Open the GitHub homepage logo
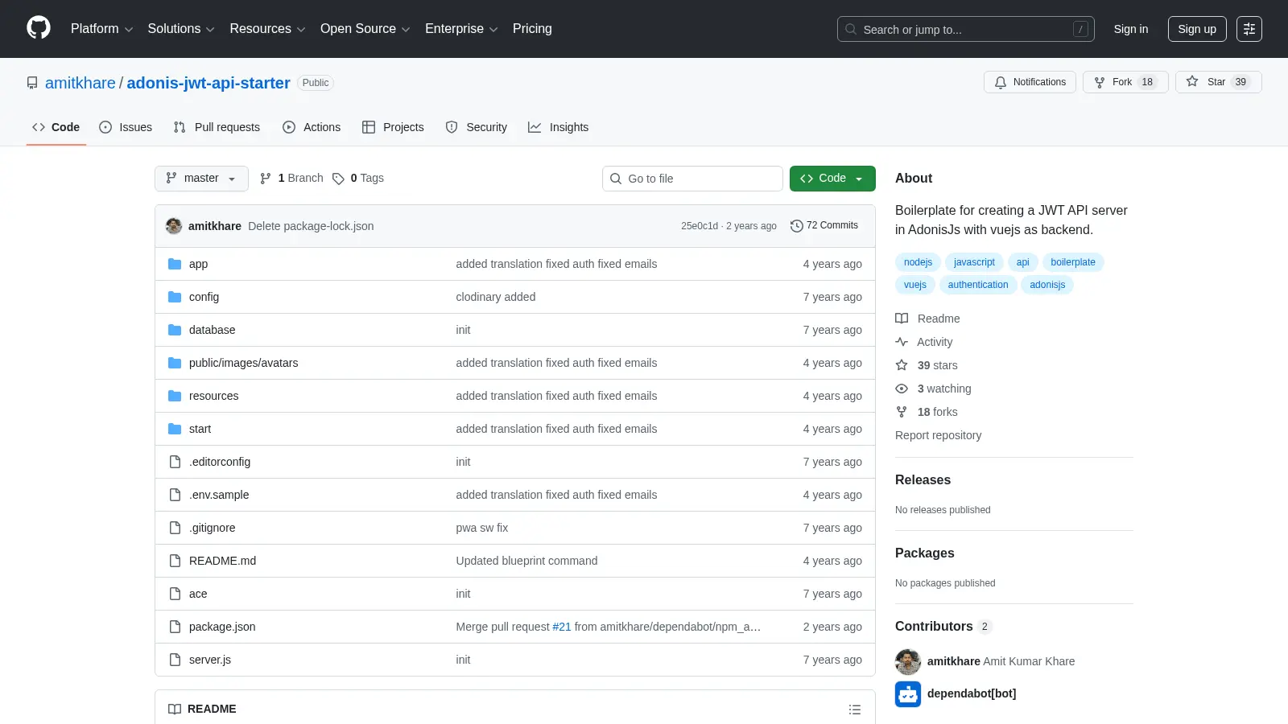 (x=39, y=28)
